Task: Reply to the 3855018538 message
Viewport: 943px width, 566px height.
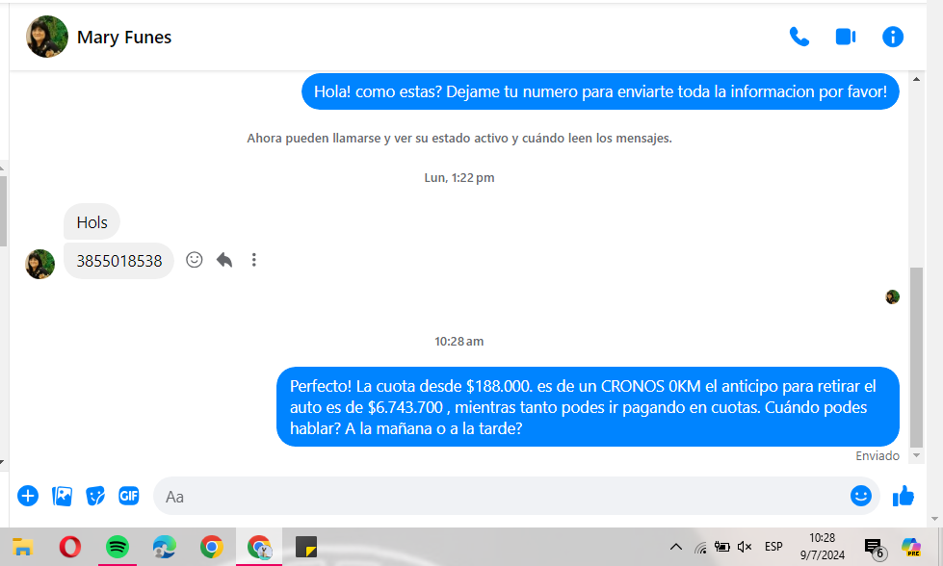Action: (224, 260)
